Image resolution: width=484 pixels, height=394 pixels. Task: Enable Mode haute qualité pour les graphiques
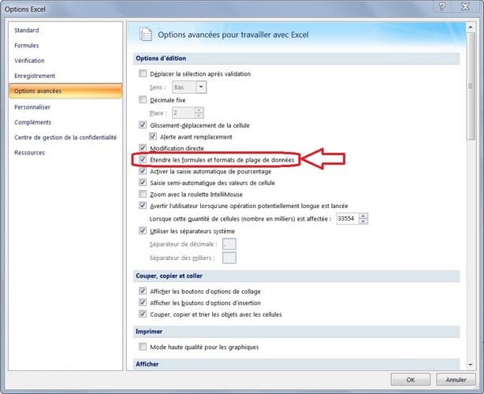point(143,347)
